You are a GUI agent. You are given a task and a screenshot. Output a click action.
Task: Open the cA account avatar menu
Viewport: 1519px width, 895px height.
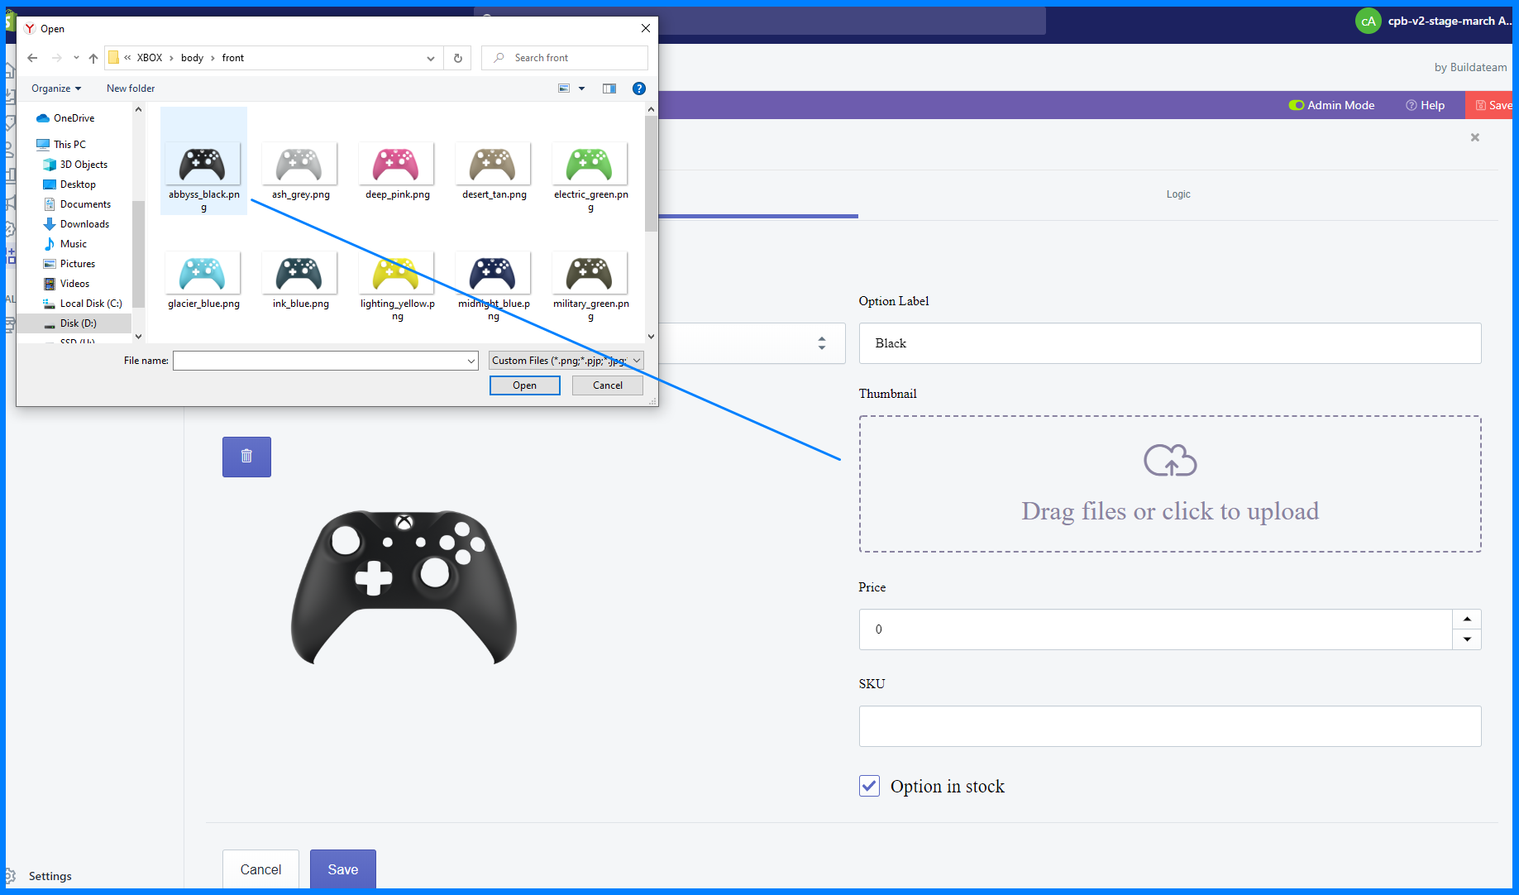1368,22
